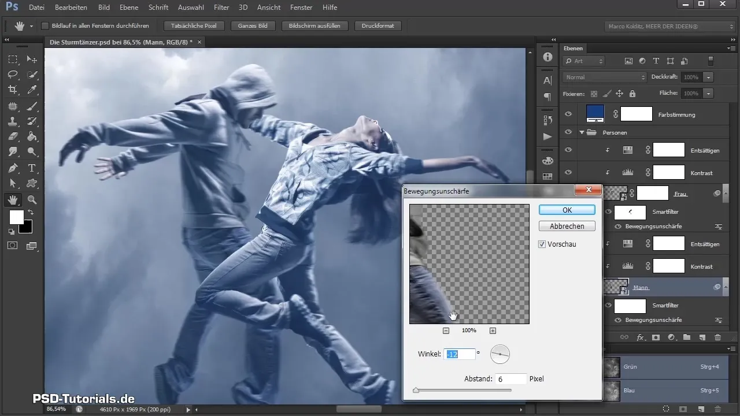Open the Paragraph panel icon
Image resolution: width=740 pixels, height=416 pixels.
pyautogui.click(x=547, y=96)
